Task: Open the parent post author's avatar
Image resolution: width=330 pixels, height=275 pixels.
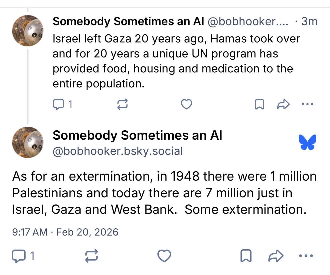Action: point(28,31)
